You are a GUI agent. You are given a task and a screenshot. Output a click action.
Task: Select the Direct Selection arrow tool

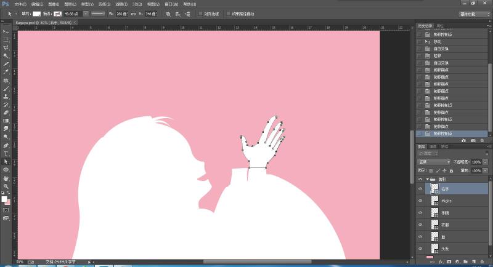[x=6, y=162]
